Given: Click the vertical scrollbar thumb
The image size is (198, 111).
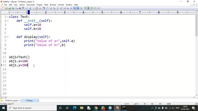Looking at the screenshot, I should pos(196,25).
